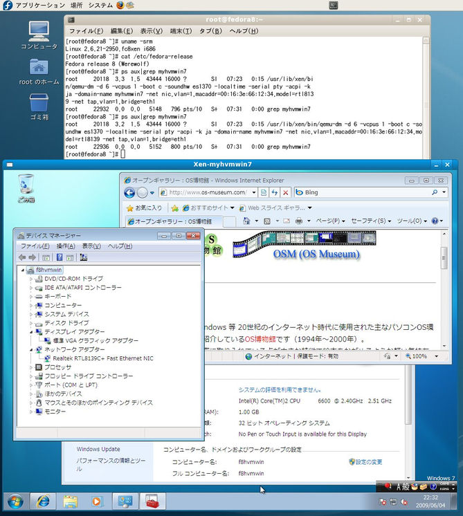This screenshot has height=516, width=463.
Task: Open Device Manager View (表示) menu
Action: click(x=91, y=246)
